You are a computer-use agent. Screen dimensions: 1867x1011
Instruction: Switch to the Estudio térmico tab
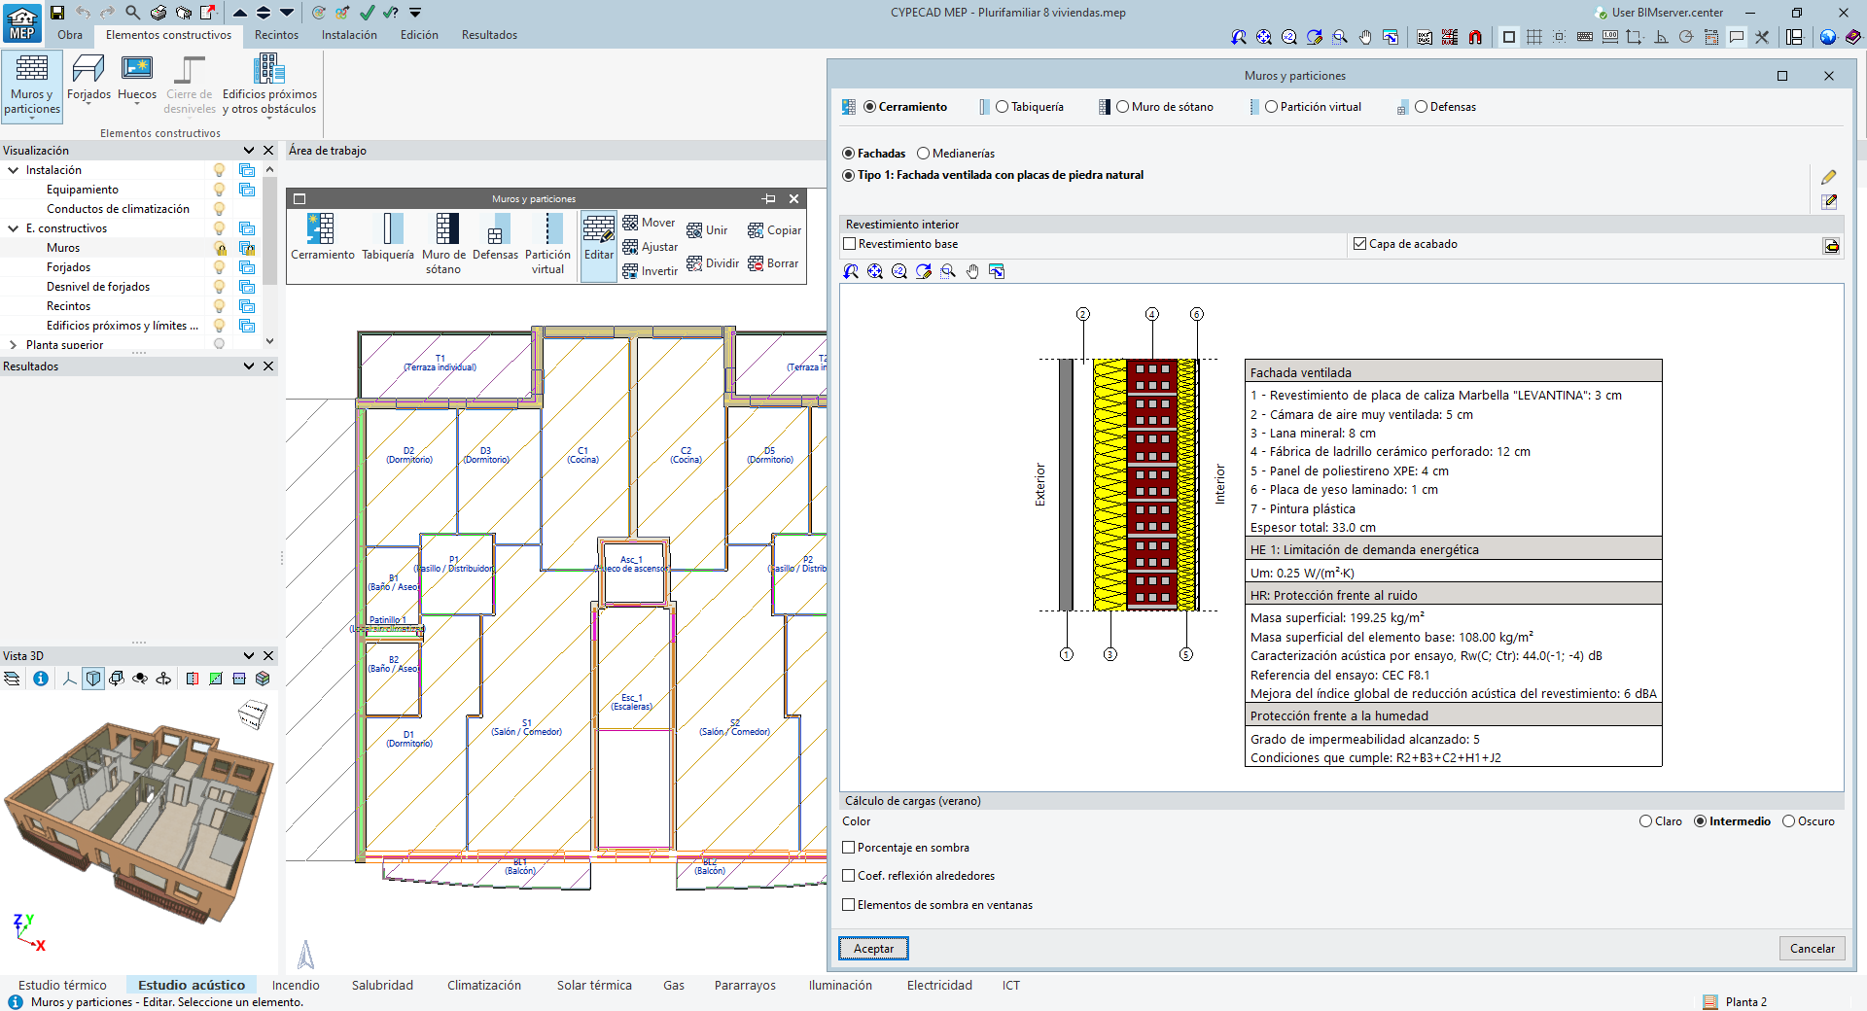pyautogui.click(x=62, y=985)
